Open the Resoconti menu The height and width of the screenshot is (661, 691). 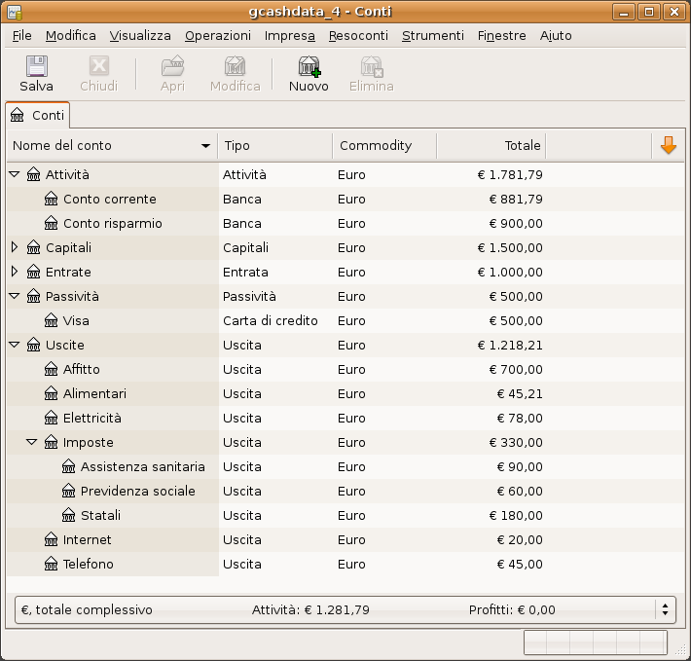click(x=358, y=35)
